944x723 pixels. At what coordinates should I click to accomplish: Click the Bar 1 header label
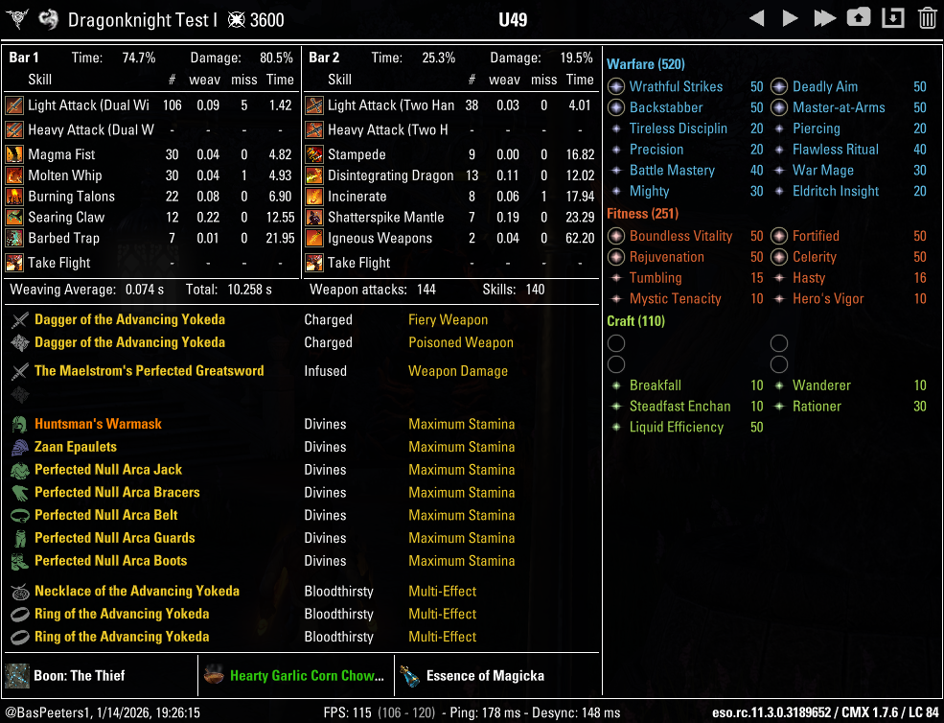pyautogui.click(x=24, y=58)
